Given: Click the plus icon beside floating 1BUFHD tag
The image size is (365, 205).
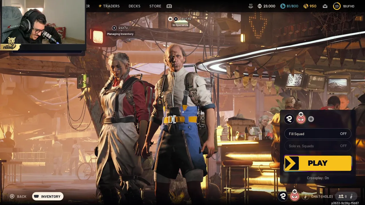Looking at the screenshot, I should [x=176, y=19].
